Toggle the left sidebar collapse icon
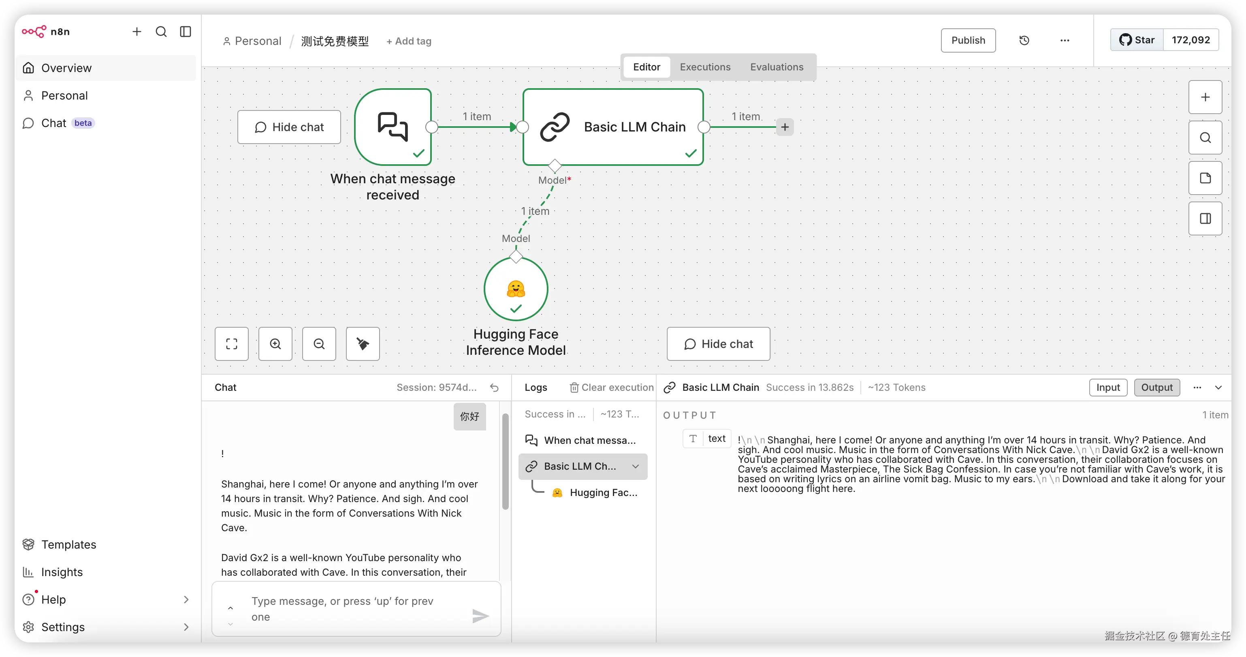Viewport: 1246px width, 657px height. tap(186, 32)
